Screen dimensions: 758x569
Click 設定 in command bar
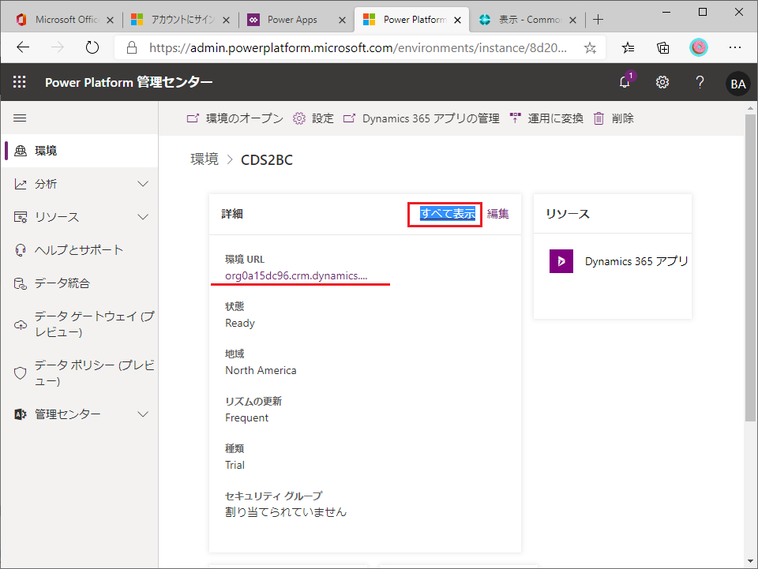(313, 118)
